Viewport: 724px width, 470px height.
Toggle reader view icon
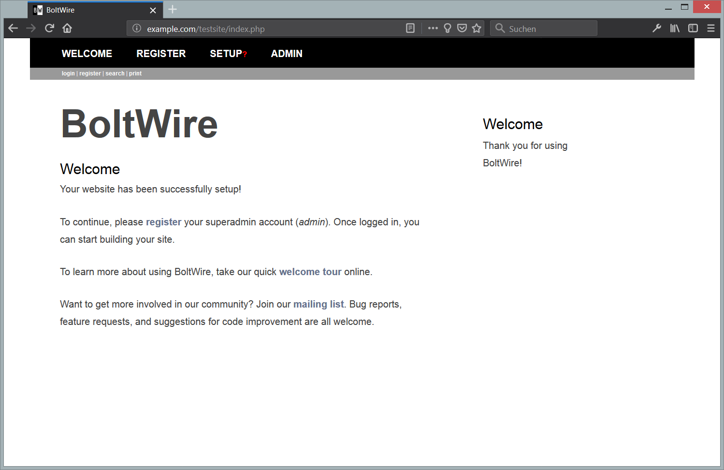pyautogui.click(x=410, y=28)
